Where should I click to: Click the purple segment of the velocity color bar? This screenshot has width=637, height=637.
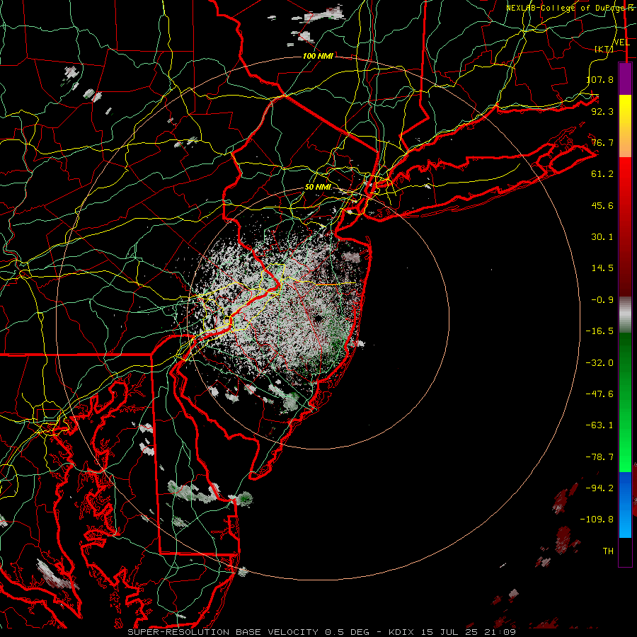(x=625, y=79)
